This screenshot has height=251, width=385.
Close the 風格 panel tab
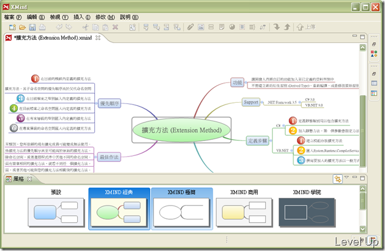29,179
